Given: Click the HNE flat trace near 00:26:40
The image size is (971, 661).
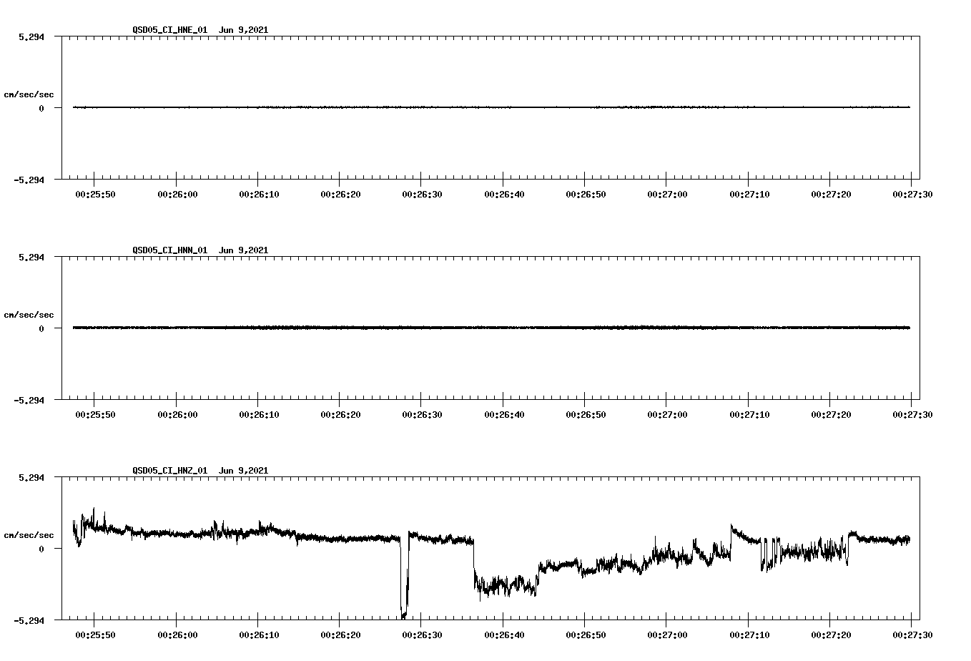Looking at the screenshot, I should [503, 107].
